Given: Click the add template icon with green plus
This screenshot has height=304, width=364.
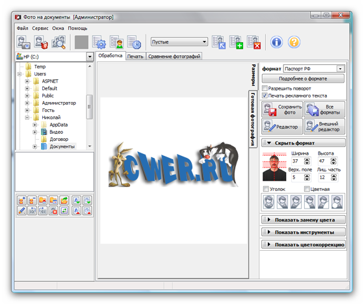Looking at the screenshot, I should (x=236, y=42).
